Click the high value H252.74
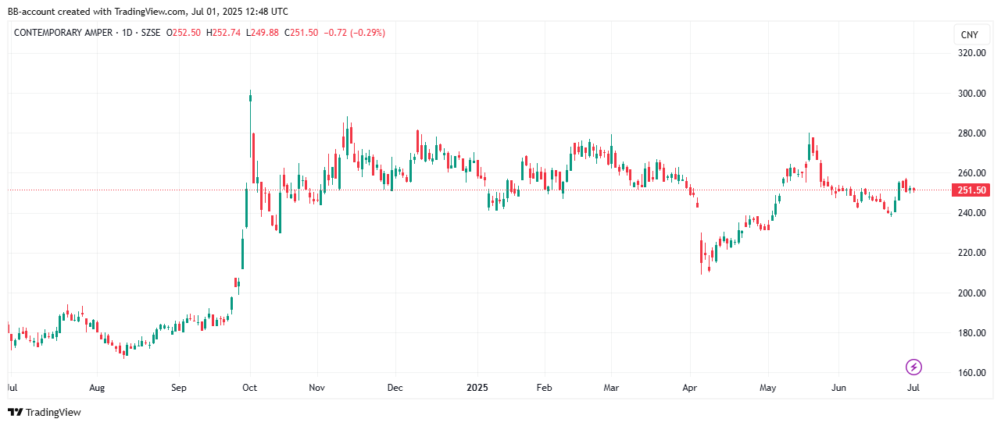 pyautogui.click(x=223, y=33)
